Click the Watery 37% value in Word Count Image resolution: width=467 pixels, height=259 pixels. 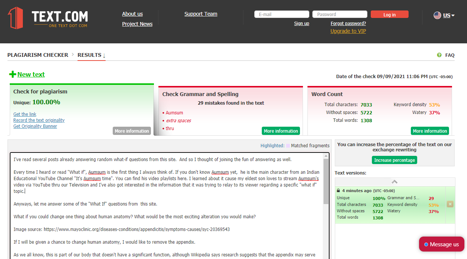pos(434,112)
